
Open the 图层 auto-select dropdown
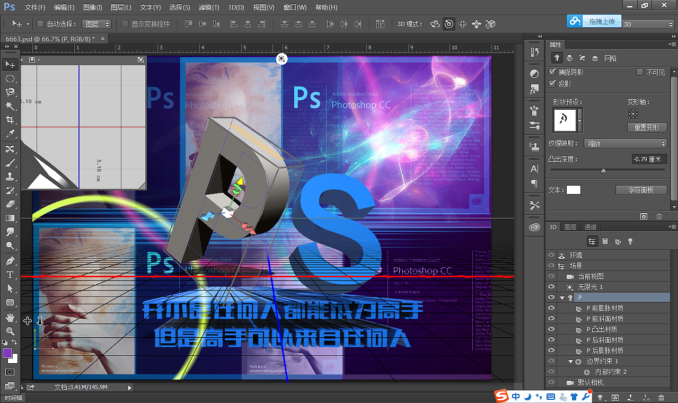(97, 24)
